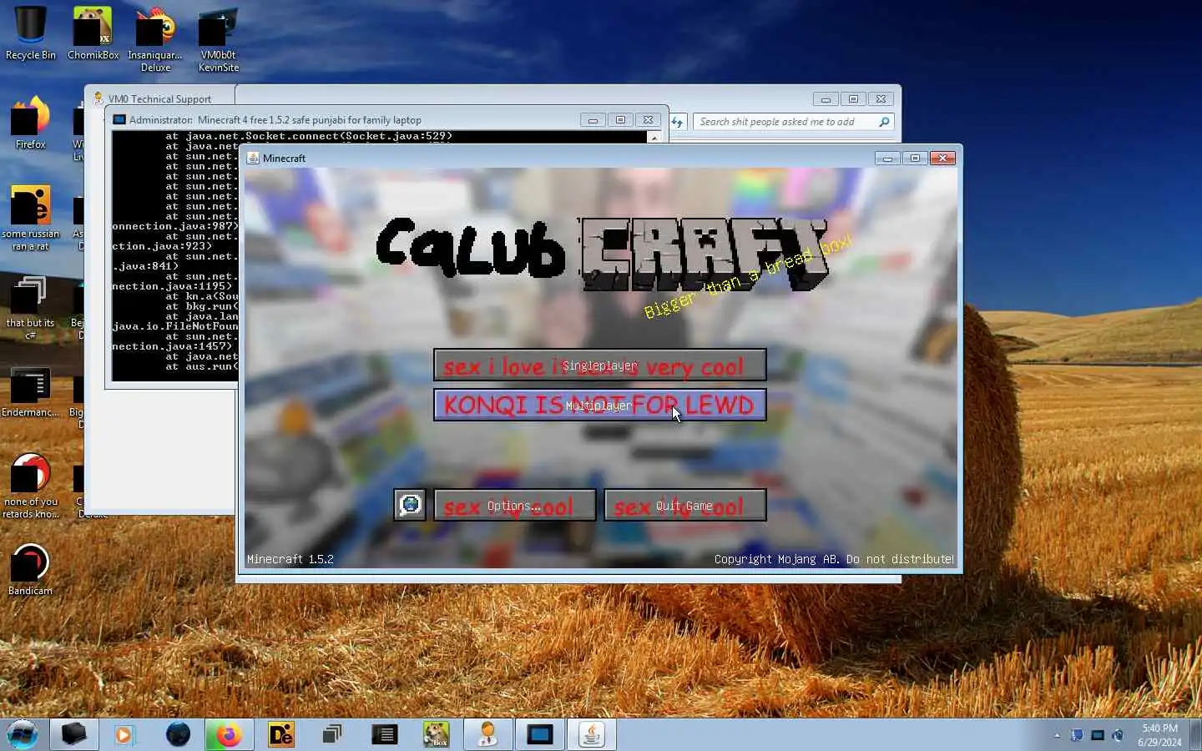This screenshot has width=1202, height=751.
Task: Switch to VM0 Technical Support taskbar icon
Action: (487, 734)
